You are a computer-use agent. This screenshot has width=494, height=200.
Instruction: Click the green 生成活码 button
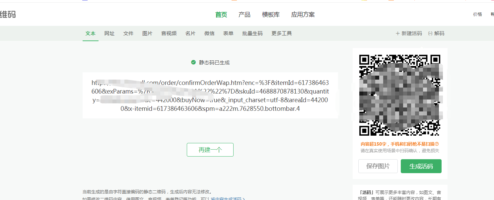point(421,166)
